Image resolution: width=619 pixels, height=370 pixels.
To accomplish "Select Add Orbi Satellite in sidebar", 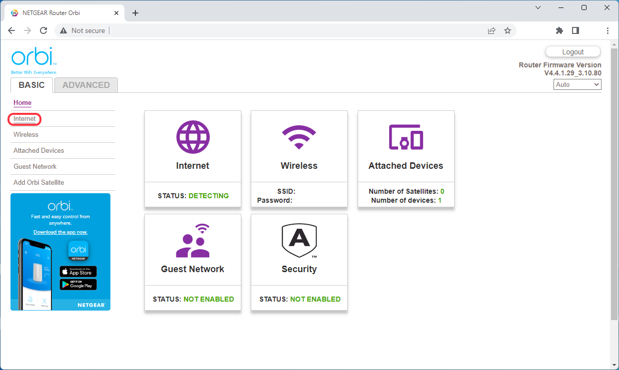I will click(x=38, y=182).
